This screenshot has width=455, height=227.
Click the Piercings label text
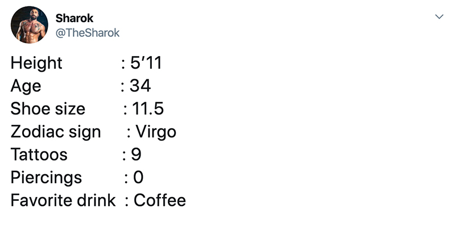[46, 178]
